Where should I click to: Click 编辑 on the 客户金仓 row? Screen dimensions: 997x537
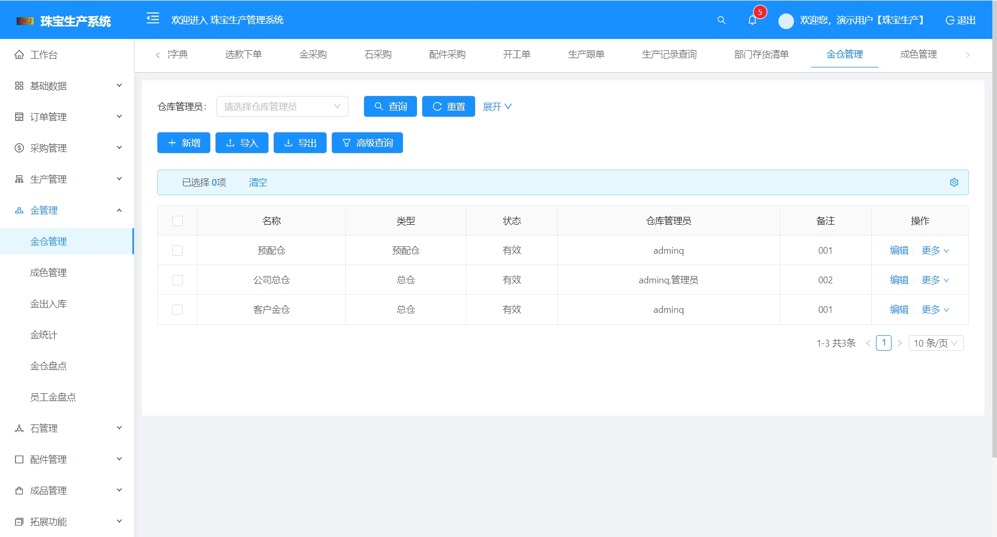click(898, 309)
